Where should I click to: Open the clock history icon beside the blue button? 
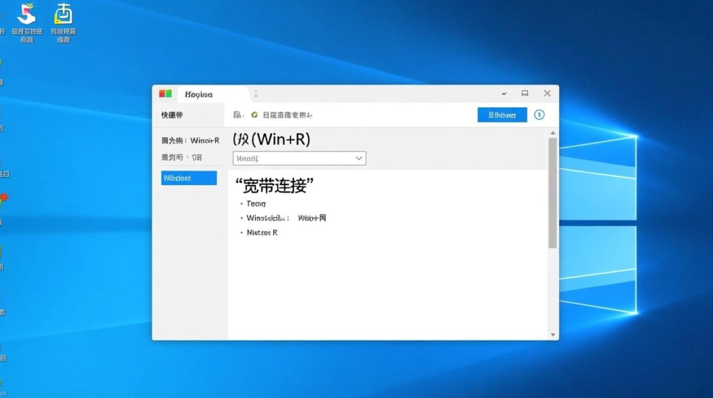[x=539, y=115]
